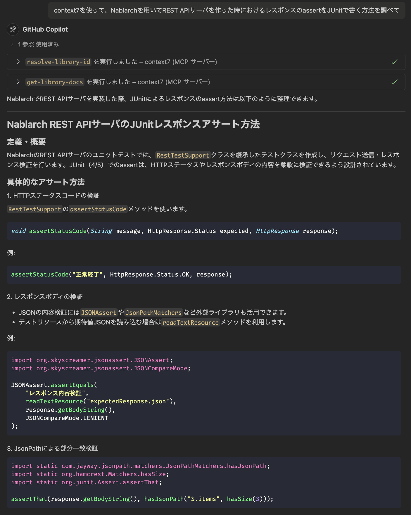411x515 pixels.
Task: Click the 'import static org.junit.Assert.assertThat' line
Action: pyautogui.click(x=87, y=482)
